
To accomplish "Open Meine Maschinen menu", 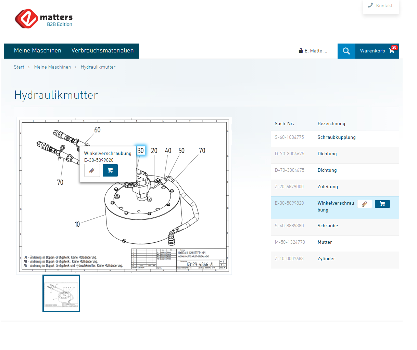I will [38, 51].
